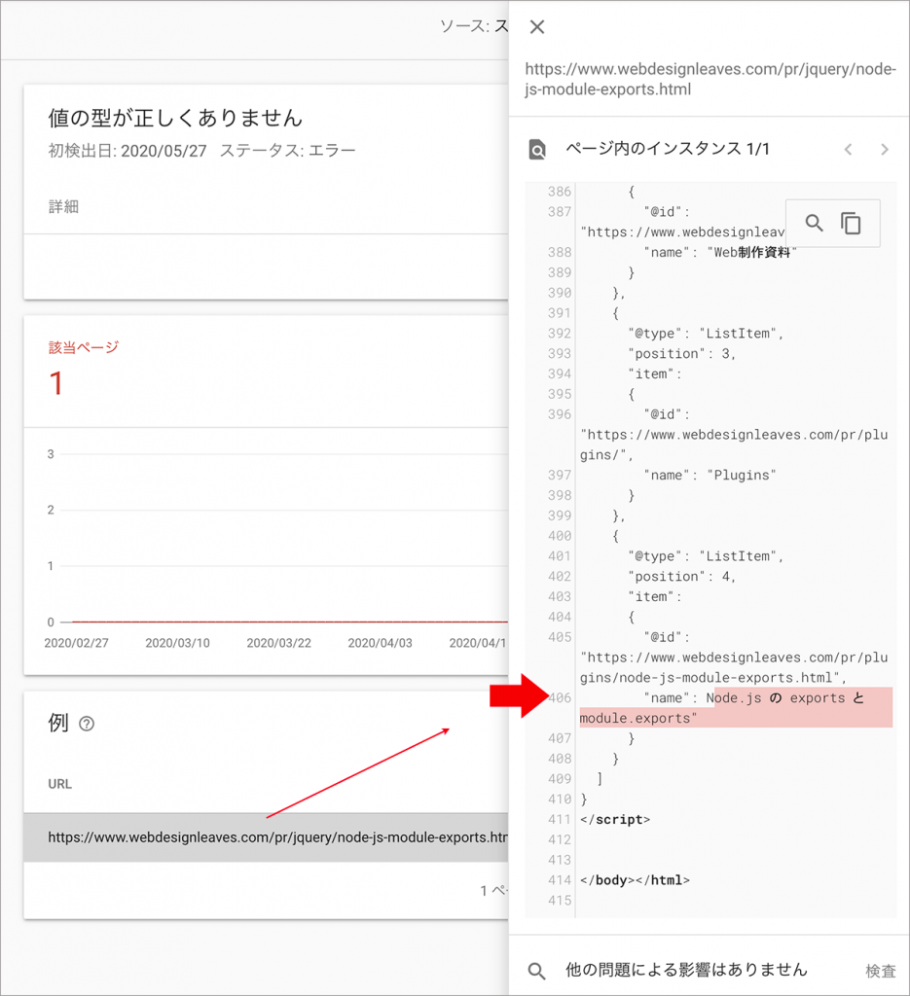Click the ページ内のインスタンス 1/1 label

668,150
